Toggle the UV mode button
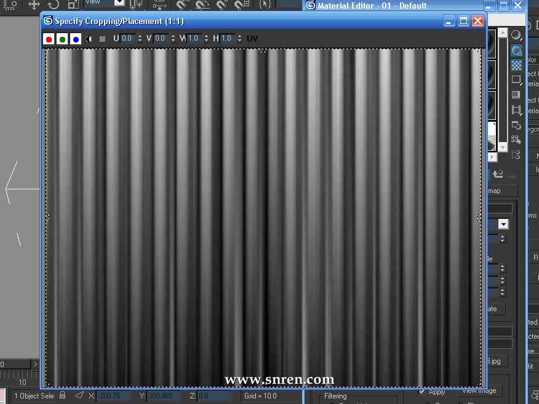Viewport: 539px width, 404px height. 252,39
